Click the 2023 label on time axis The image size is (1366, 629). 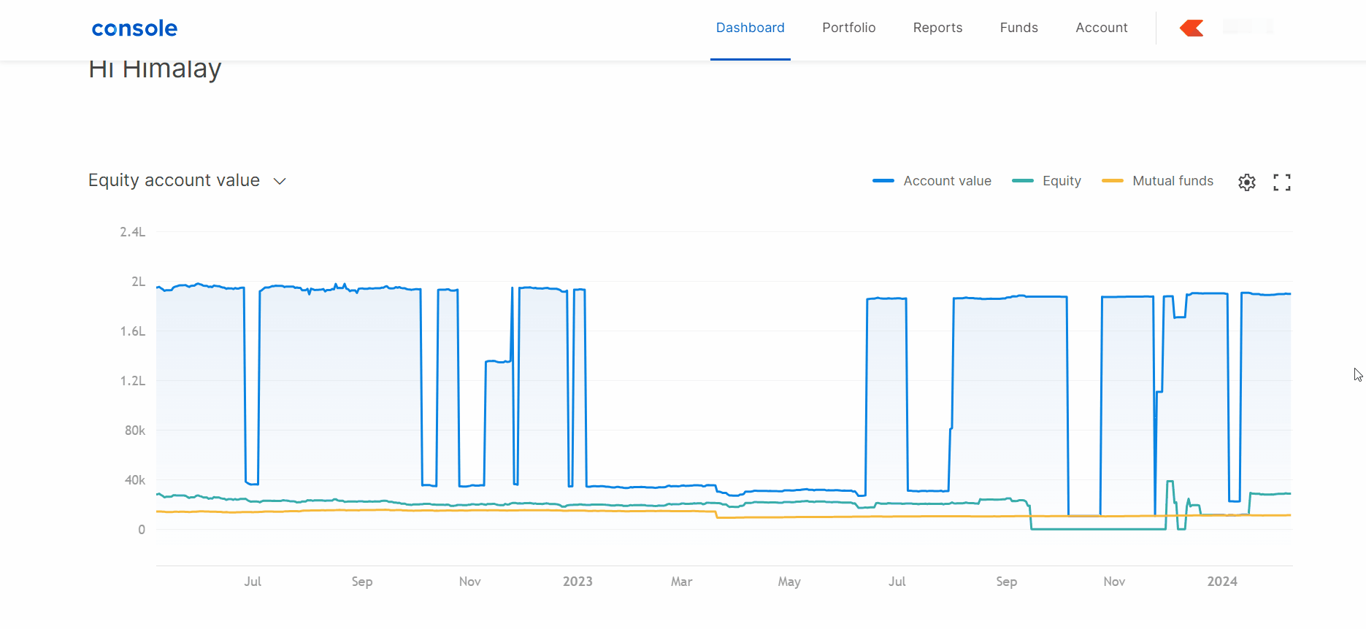click(578, 582)
